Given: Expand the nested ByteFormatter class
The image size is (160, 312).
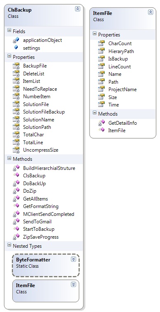Looking at the screenshot, I should 73,259.
